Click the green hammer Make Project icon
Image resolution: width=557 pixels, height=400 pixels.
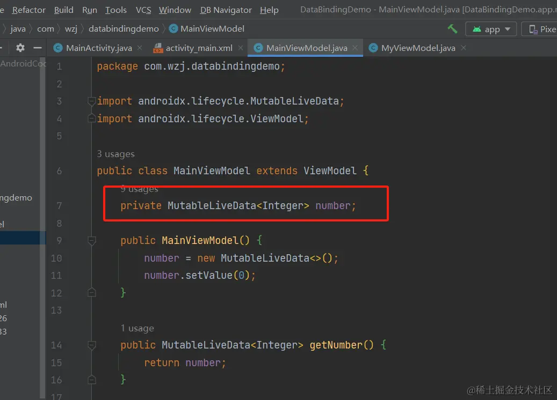pos(452,29)
